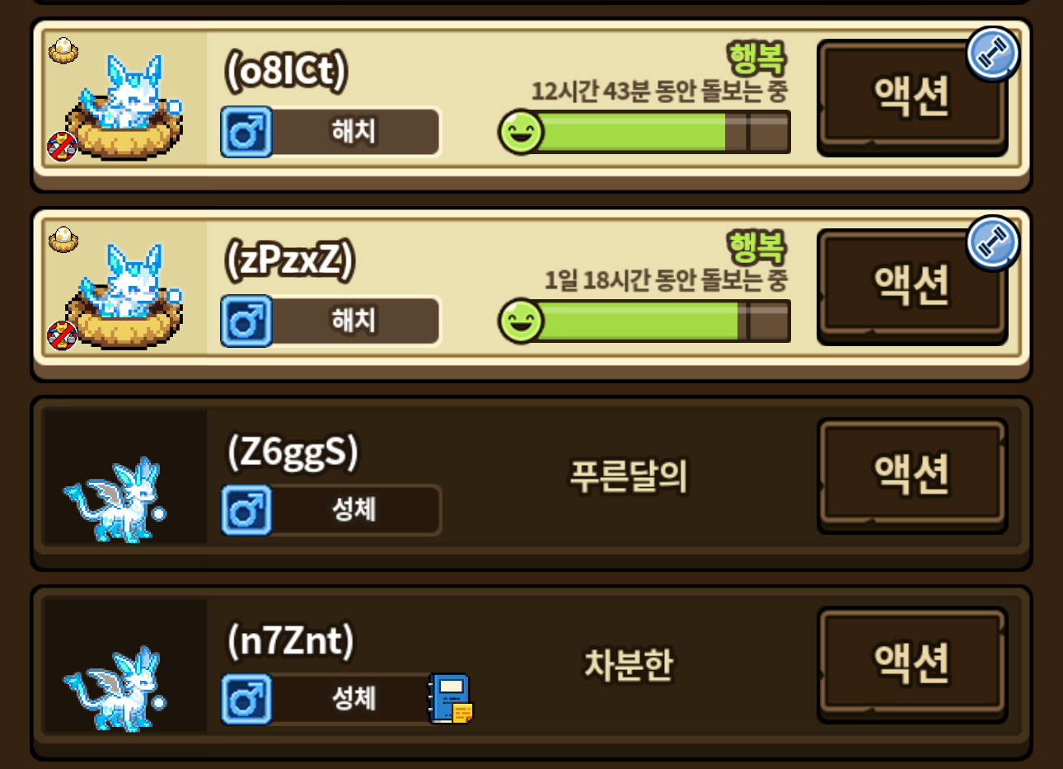Tap the red prohibited badge on zPzxZ
1063x769 pixels.
click(62, 335)
